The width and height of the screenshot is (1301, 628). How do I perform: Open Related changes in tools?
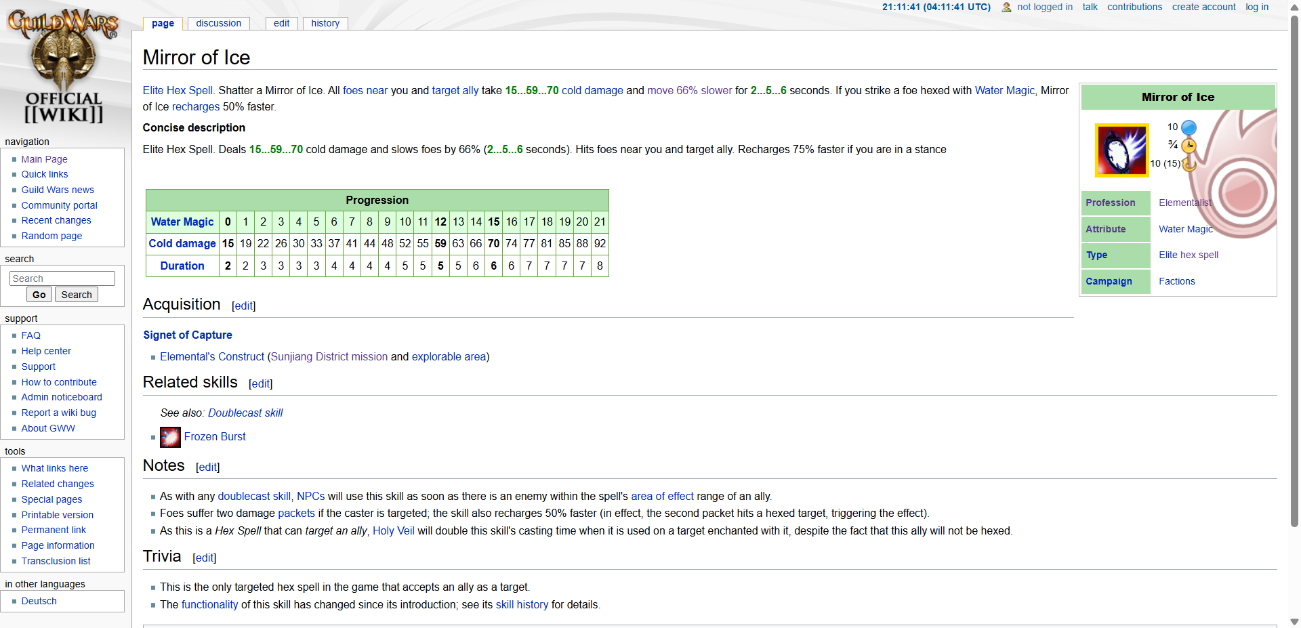click(x=58, y=484)
